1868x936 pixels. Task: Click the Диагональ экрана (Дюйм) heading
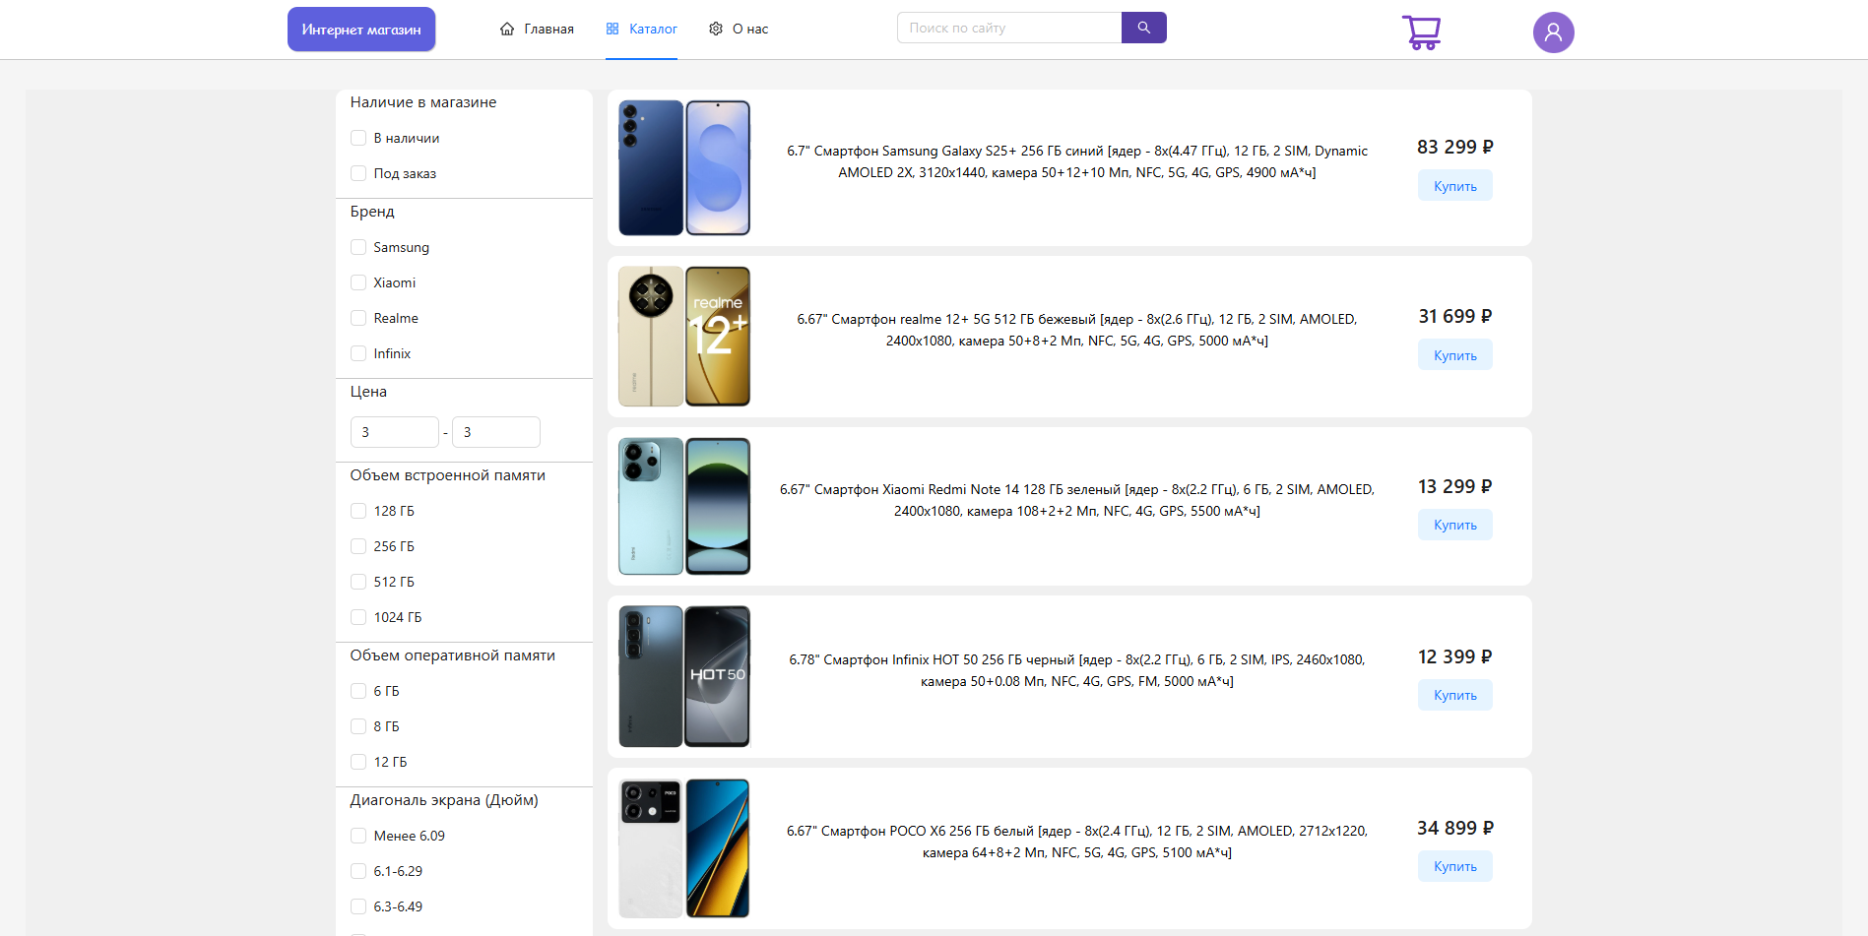click(x=444, y=800)
